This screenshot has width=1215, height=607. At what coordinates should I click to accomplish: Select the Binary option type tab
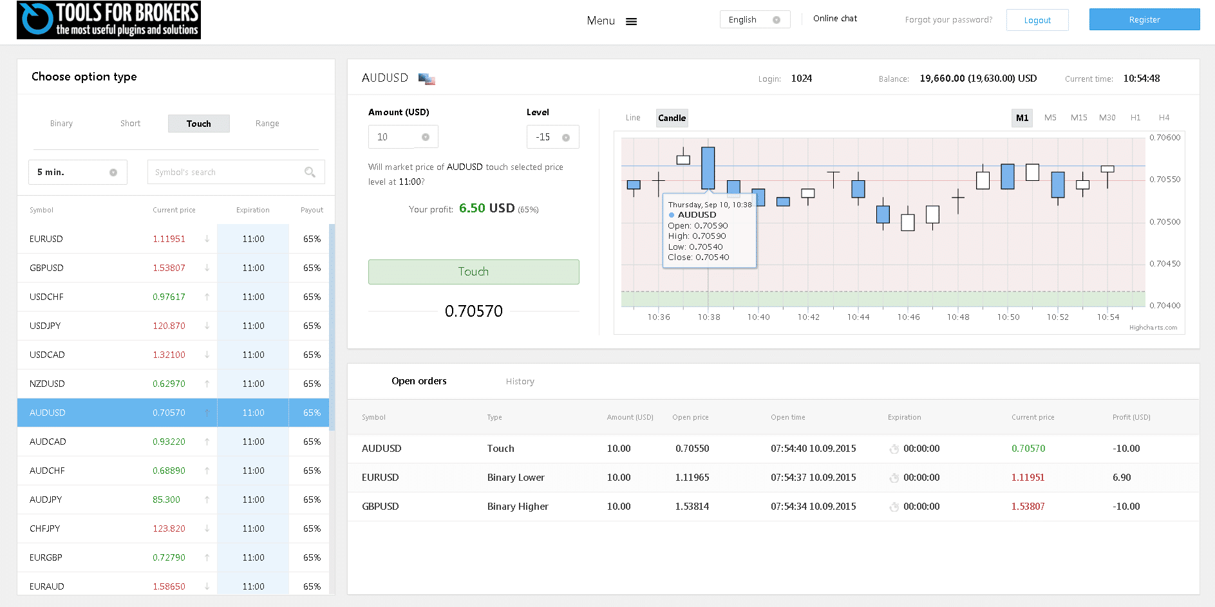61,124
